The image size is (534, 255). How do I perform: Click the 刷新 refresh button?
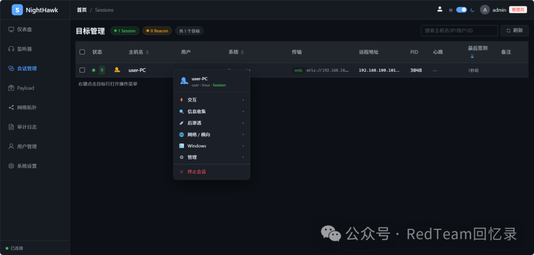514,31
